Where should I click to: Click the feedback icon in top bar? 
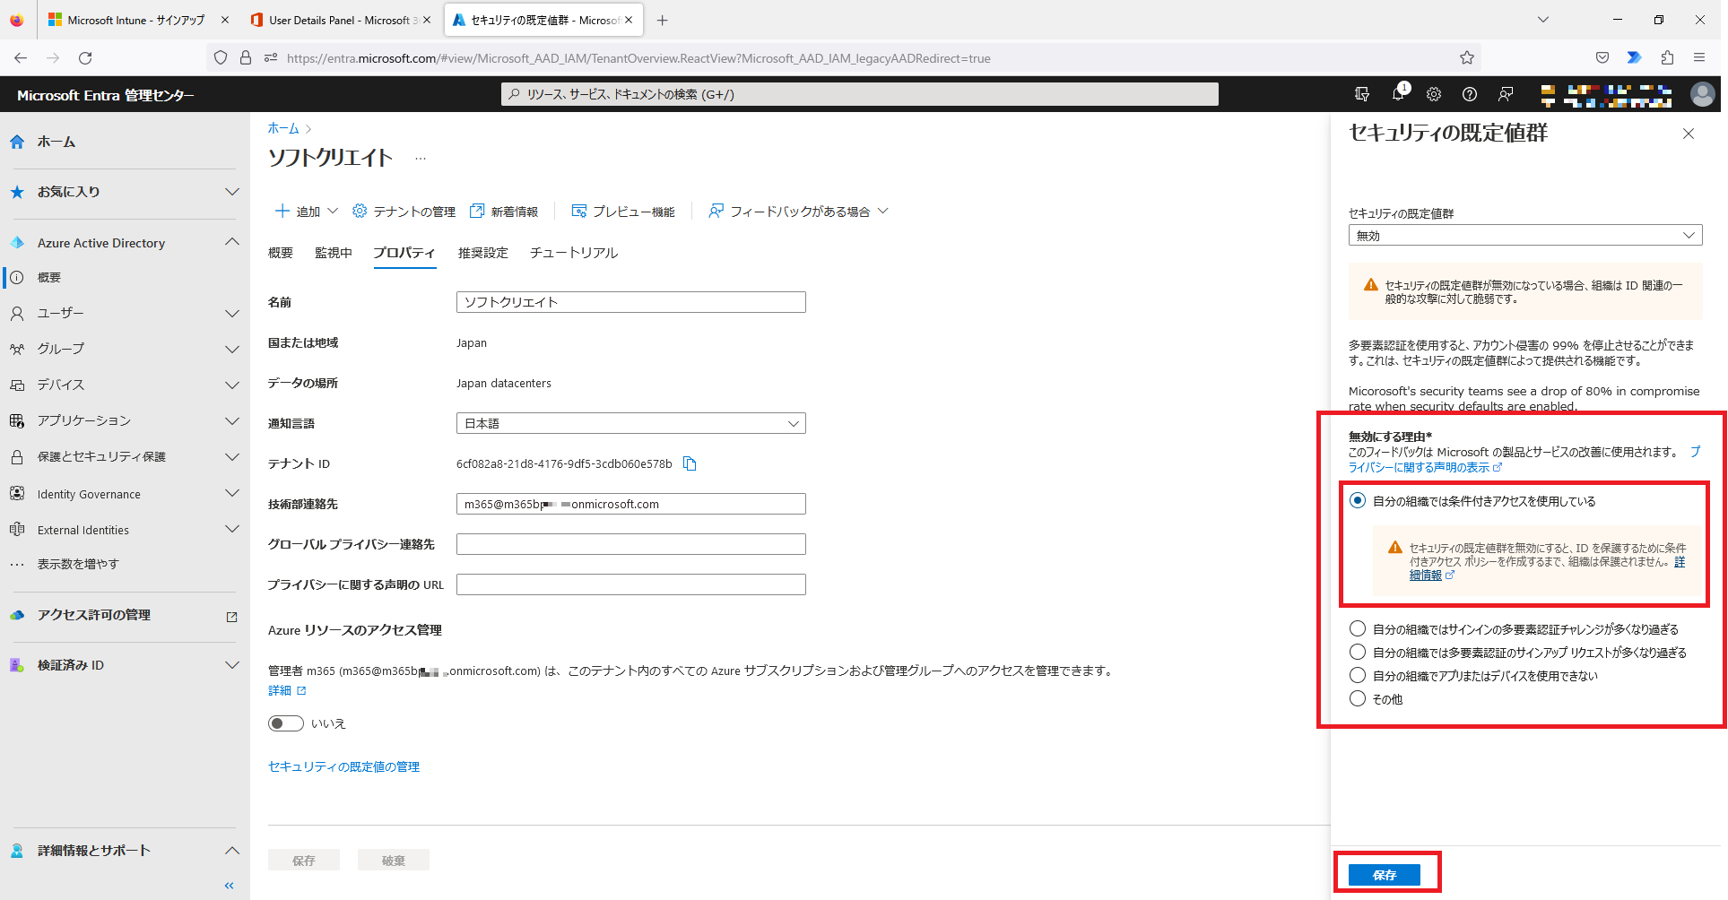click(1506, 94)
